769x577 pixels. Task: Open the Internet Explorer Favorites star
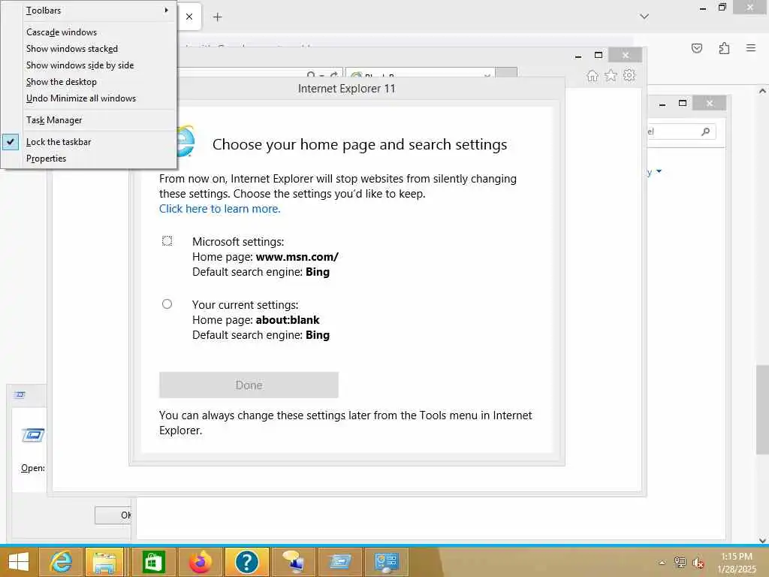(611, 76)
